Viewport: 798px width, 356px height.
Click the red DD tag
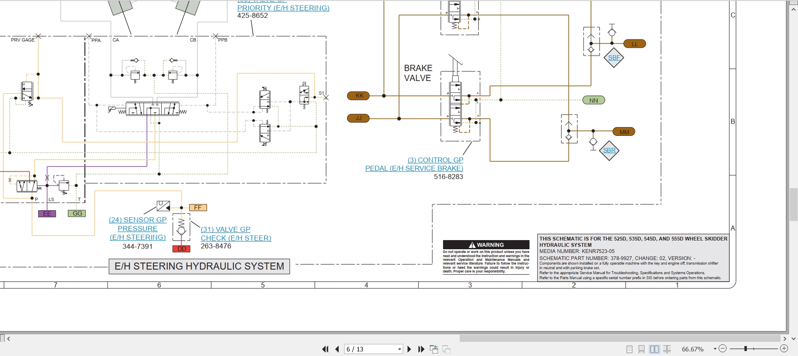(182, 249)
